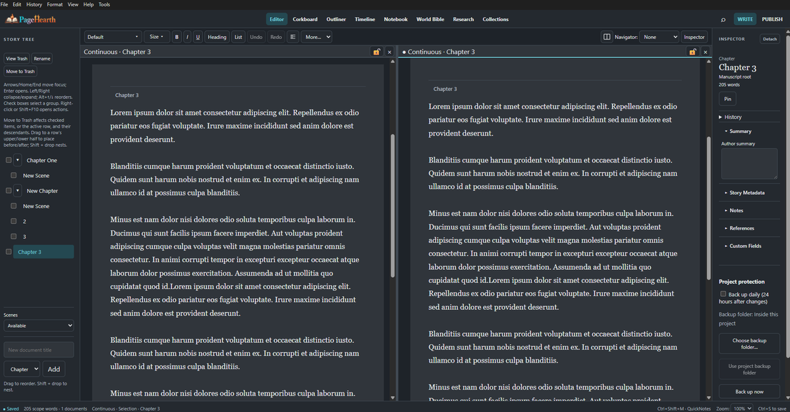Open the Default paragraph style dropdown

click(x=113, y=37)
